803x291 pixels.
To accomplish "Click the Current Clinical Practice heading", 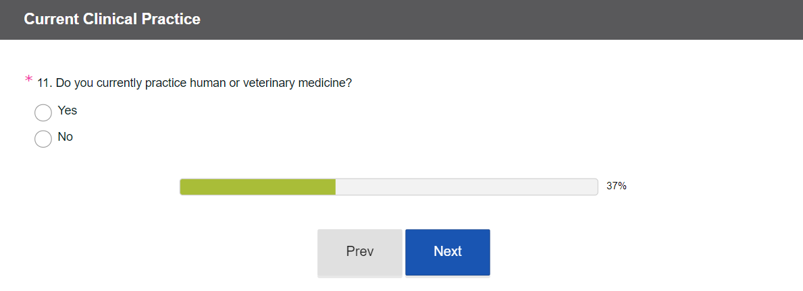I will [112, 20].
